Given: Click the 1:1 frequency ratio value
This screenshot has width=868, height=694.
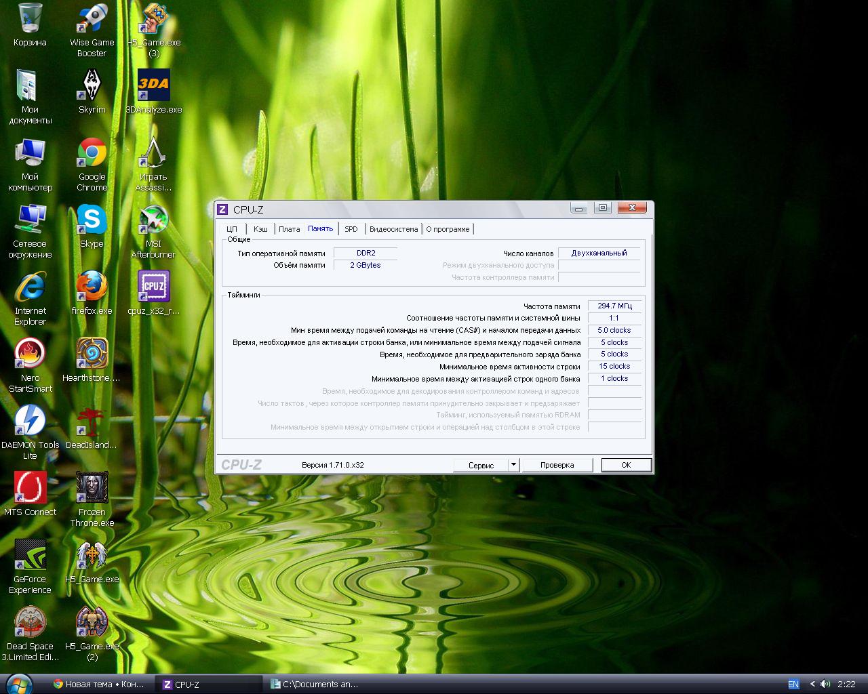Looking at the screenshot, I should click(x=614, y=318).
